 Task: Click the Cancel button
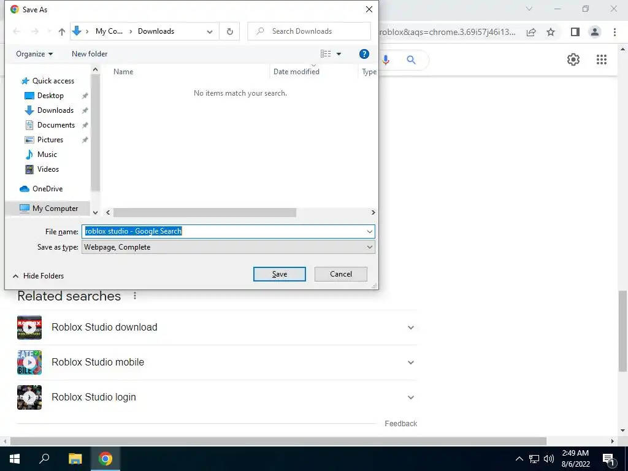341,274
